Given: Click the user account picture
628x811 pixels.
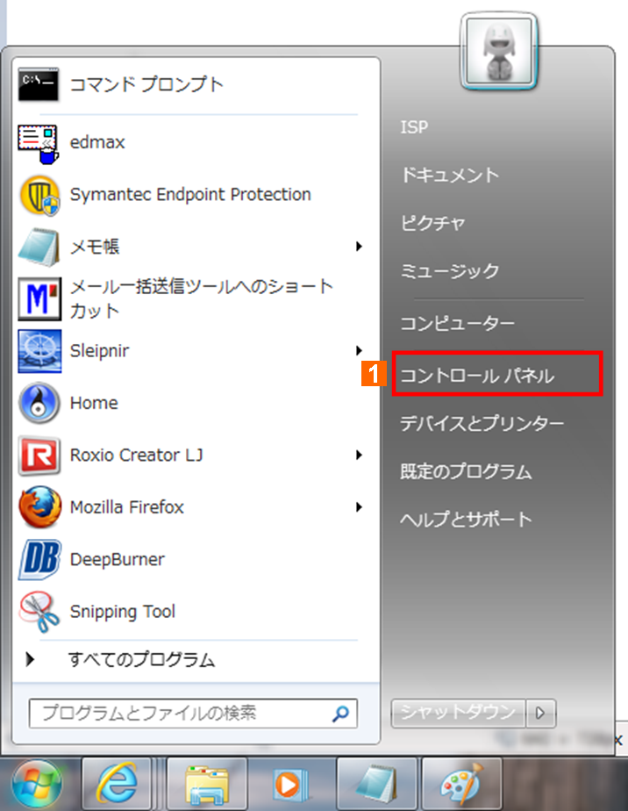Looking at the screenshot, I should pyautogui.click(x=499, y=51).
